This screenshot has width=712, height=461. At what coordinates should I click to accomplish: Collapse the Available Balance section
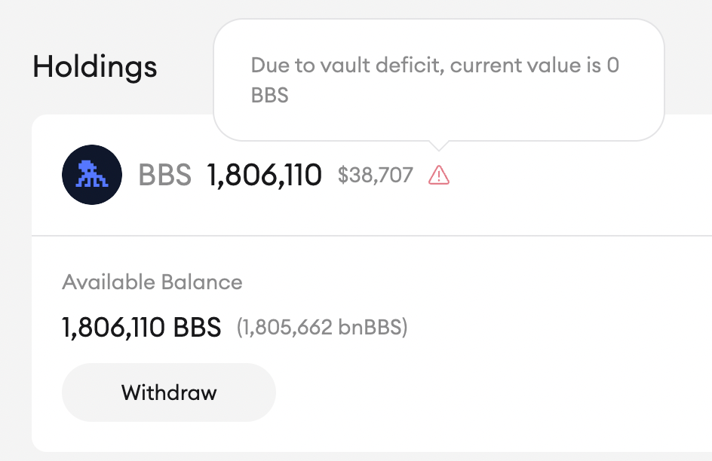click(x=152, y=282)
